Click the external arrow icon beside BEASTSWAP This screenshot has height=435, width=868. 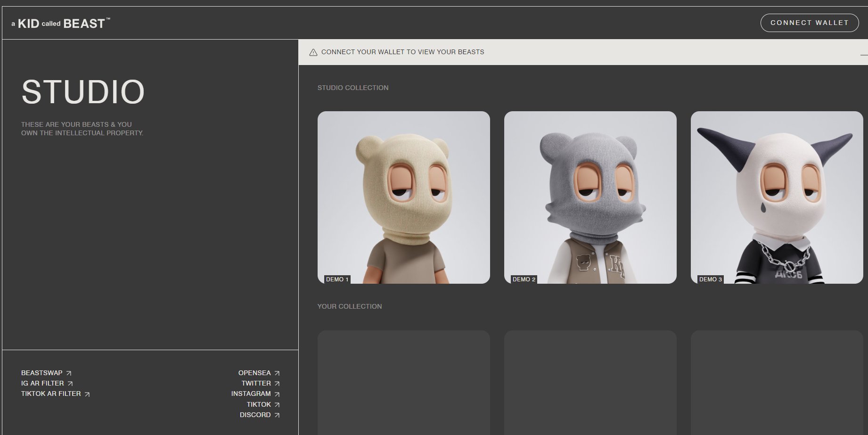click(69, 373)
